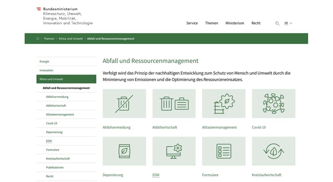Select Abfall und Ressourcenmanagement sidebar item
The width and height of the screenshot is (333, 182).
66,88
